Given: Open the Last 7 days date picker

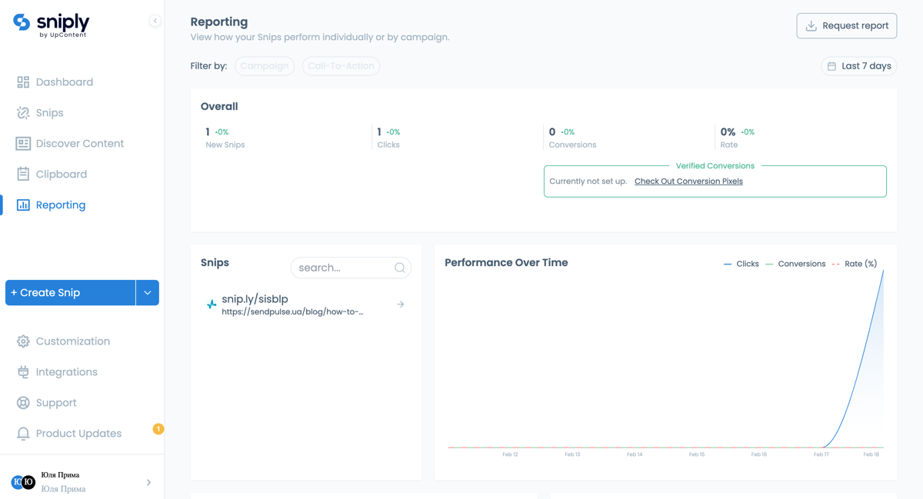Looking at the screenshot, I should pyautogui.click(x=859, y=66).
